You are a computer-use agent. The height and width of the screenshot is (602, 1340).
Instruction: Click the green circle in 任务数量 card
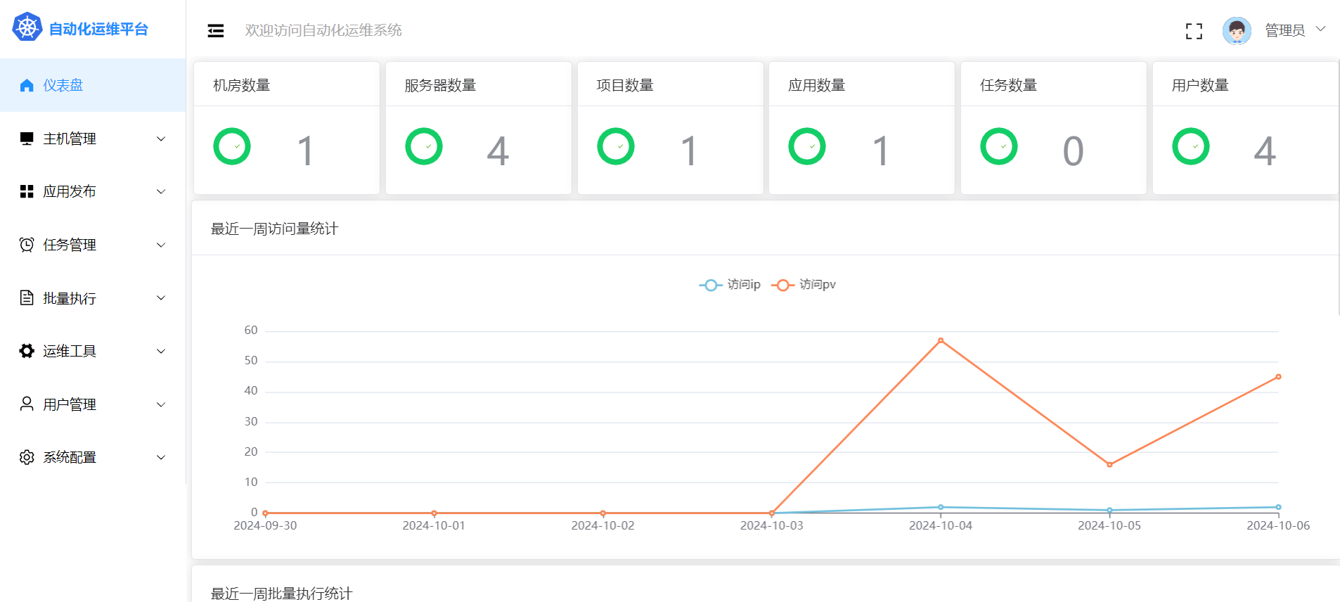point(998,146)
